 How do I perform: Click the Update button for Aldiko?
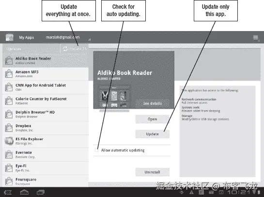pyautogui.click(x=153, y=134)
